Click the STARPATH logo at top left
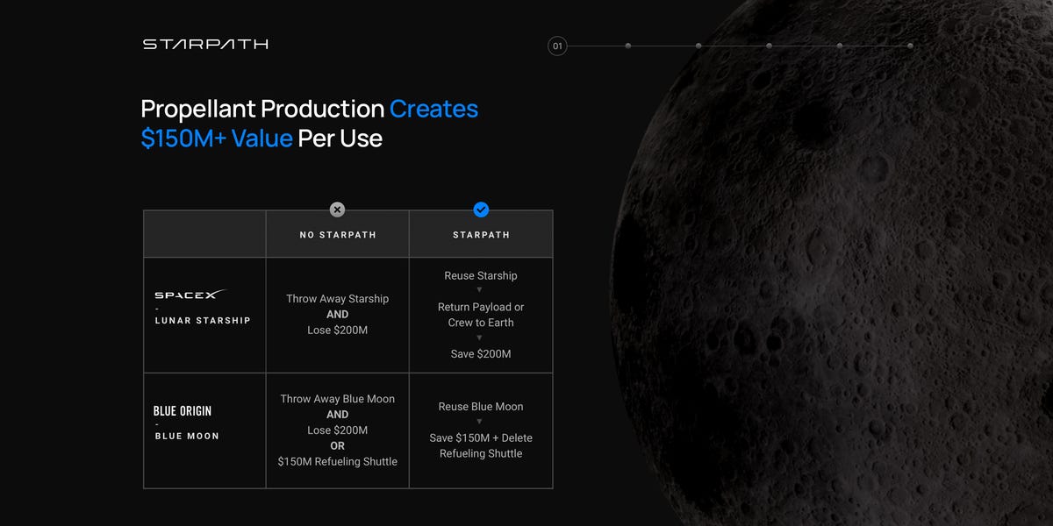The image size is (1053, 526). click(205, 44)
